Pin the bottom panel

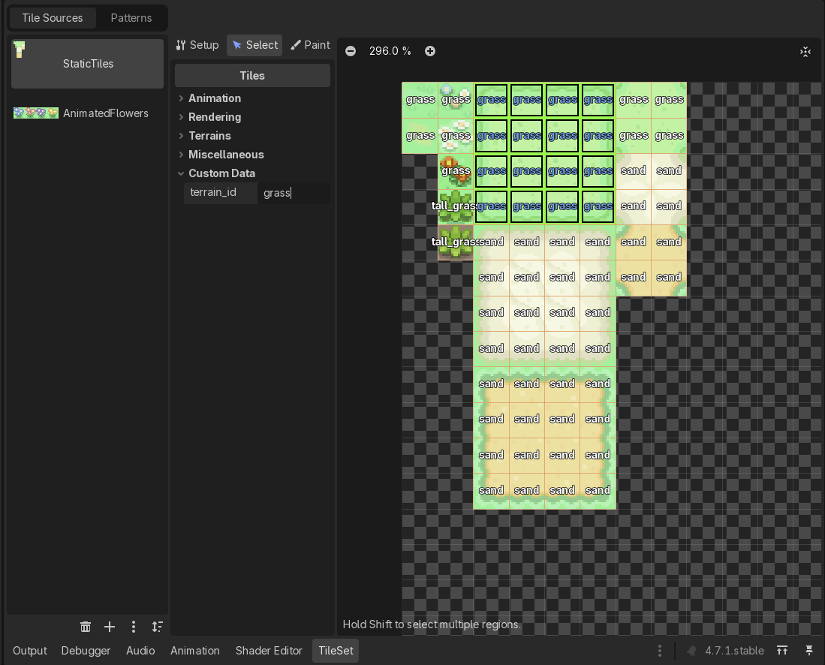809,651
